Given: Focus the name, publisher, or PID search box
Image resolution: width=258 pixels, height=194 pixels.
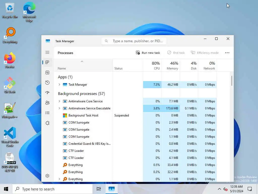Looking at the screenshot, I should tap(134, 41).
